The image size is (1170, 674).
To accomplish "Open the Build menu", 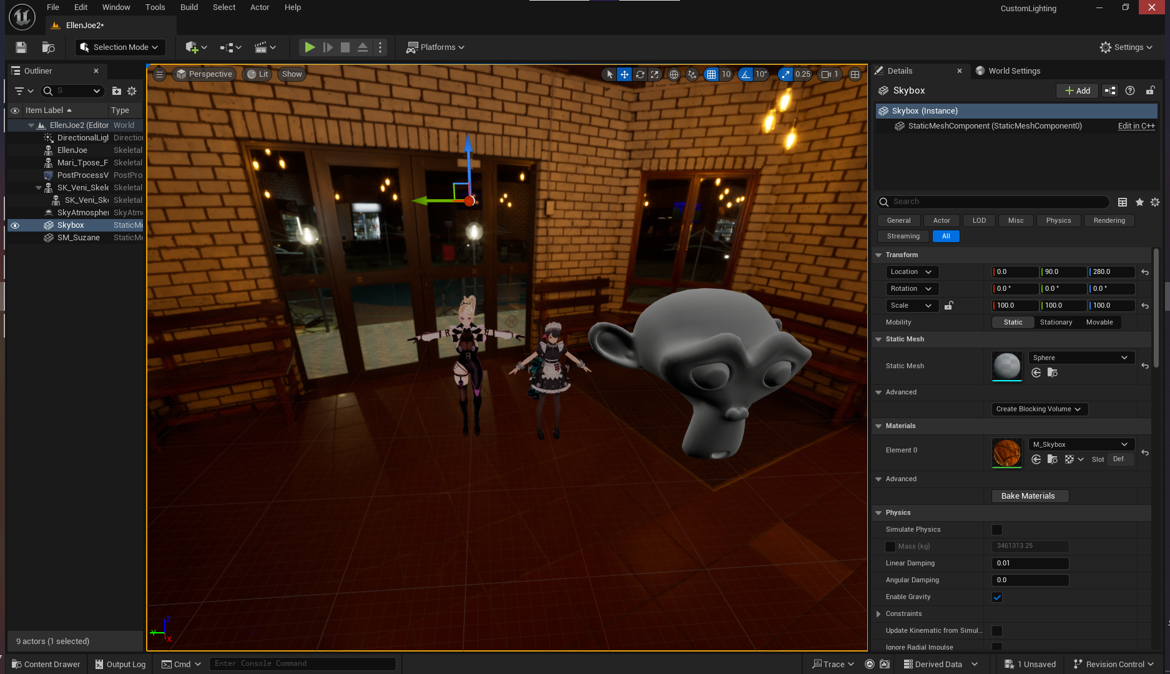I will click(x=189, y=7).
